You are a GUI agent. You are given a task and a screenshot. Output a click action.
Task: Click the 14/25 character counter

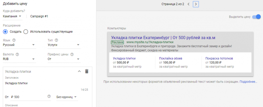84,90
